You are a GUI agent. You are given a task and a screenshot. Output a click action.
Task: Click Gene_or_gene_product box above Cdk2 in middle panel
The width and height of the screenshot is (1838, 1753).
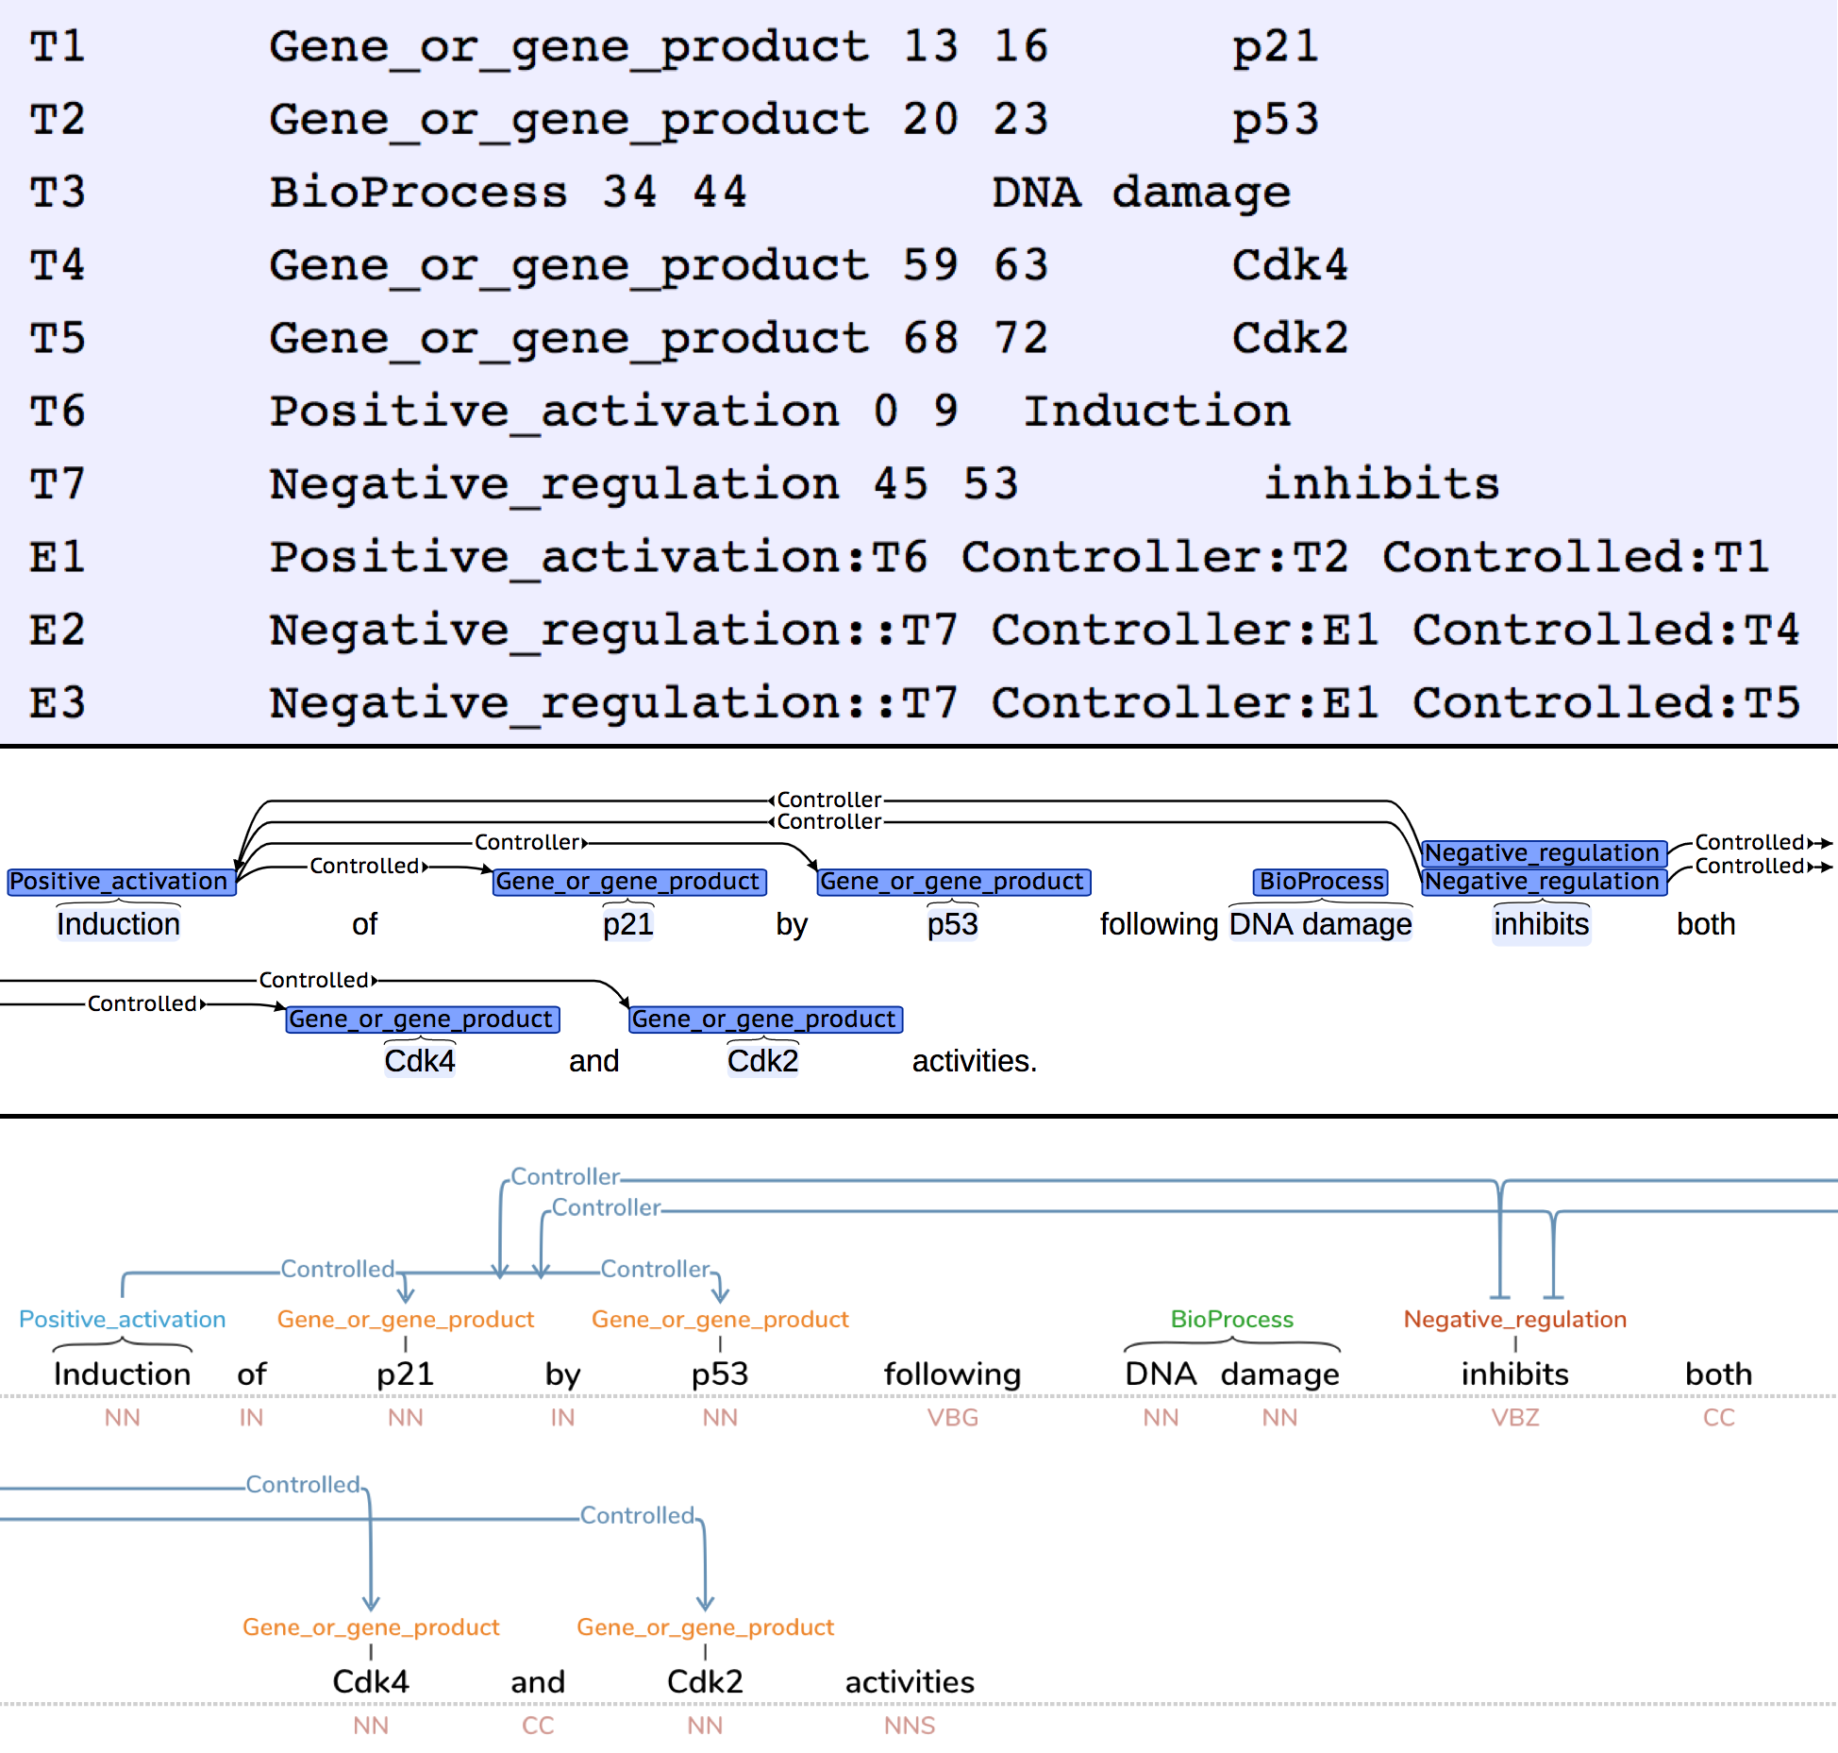click(764, 1019)
